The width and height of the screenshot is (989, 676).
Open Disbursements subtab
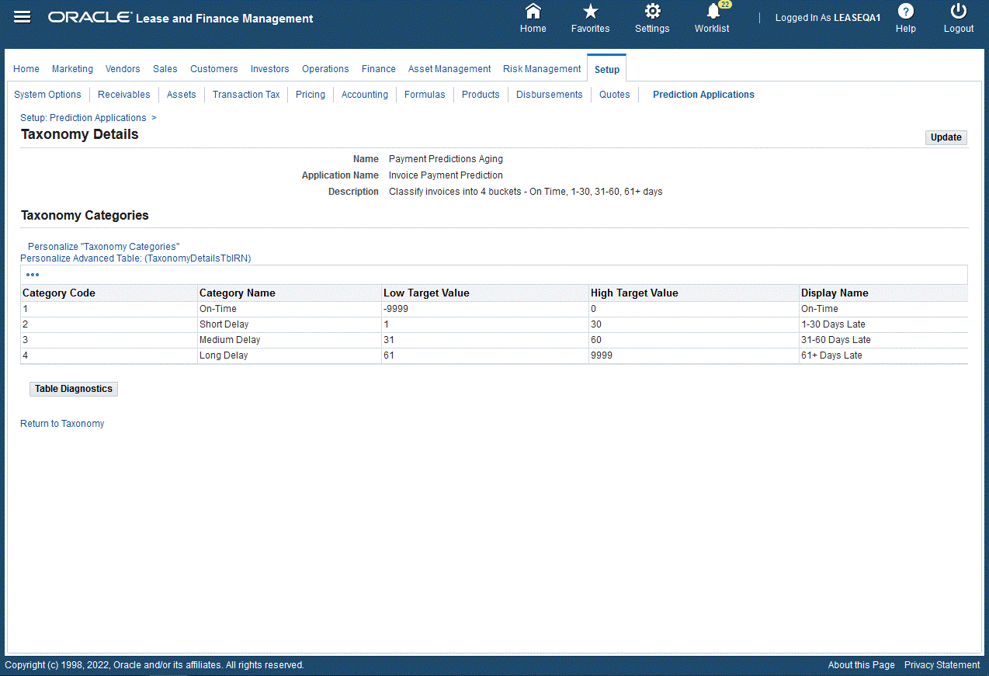point(550,95)
